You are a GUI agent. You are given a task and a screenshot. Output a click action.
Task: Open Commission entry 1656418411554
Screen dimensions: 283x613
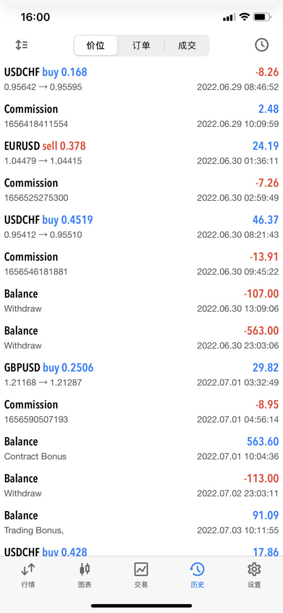[x=141, y=116]
